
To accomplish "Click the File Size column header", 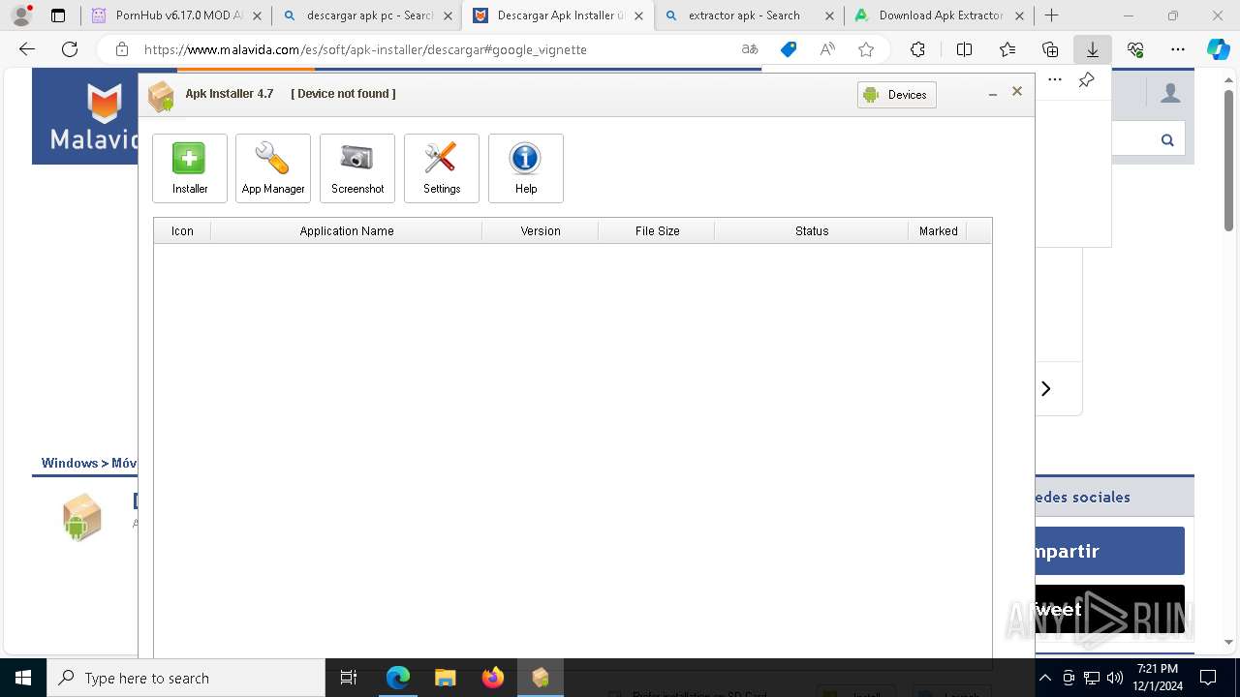I will coord(657,231).
